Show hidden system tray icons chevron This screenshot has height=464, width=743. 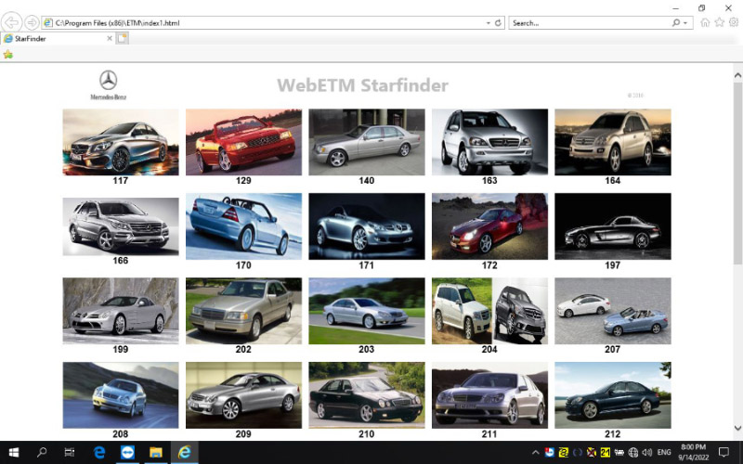536,453
